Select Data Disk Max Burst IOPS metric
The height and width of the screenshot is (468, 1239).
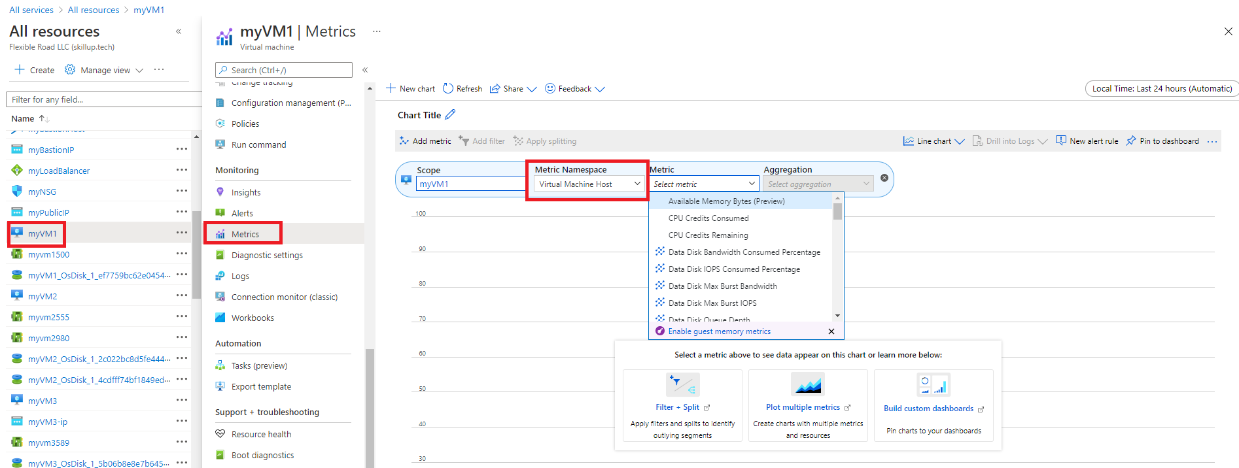(741, 303)
